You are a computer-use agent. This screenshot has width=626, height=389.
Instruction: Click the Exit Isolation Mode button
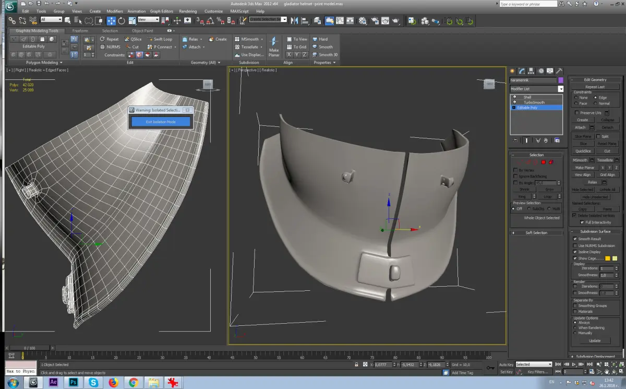pyautogui.click(x=161, y=122)
